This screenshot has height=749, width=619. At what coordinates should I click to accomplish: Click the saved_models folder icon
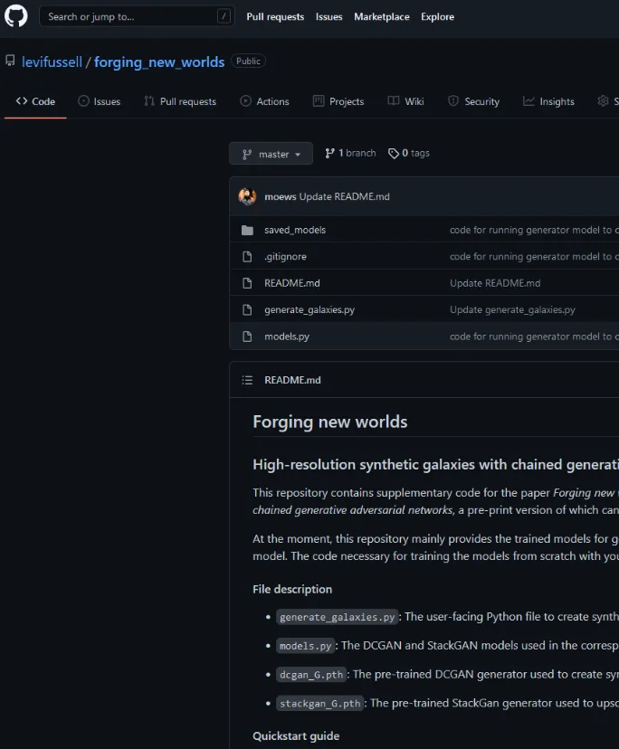pos(247,230)
